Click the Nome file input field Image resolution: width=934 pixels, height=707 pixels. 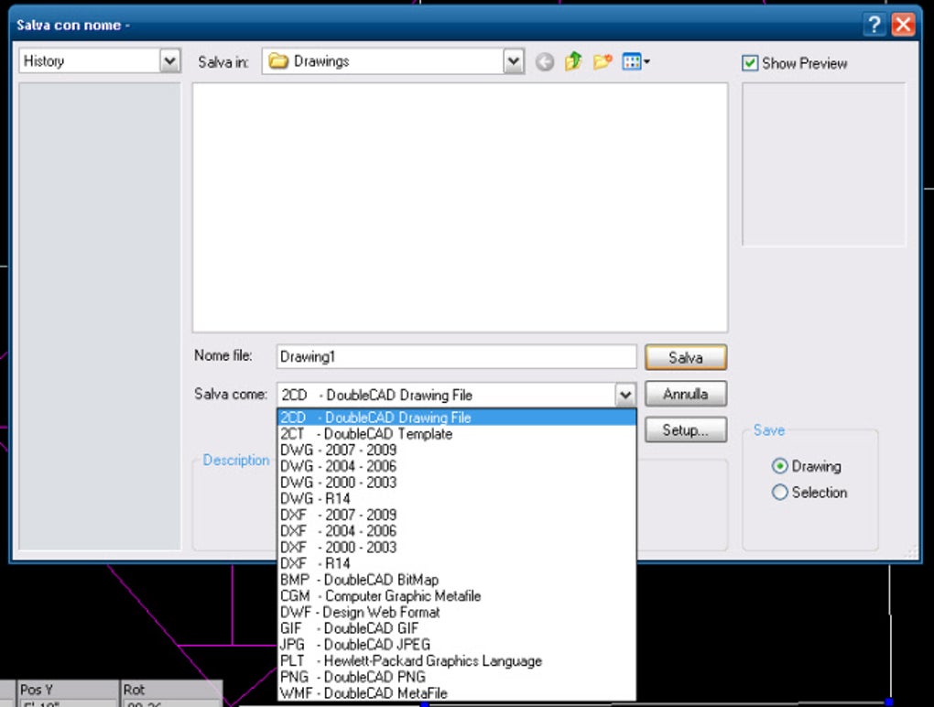456,357
